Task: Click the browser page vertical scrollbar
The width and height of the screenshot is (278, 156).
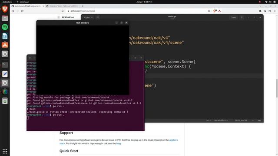Action: click(277, 88)
